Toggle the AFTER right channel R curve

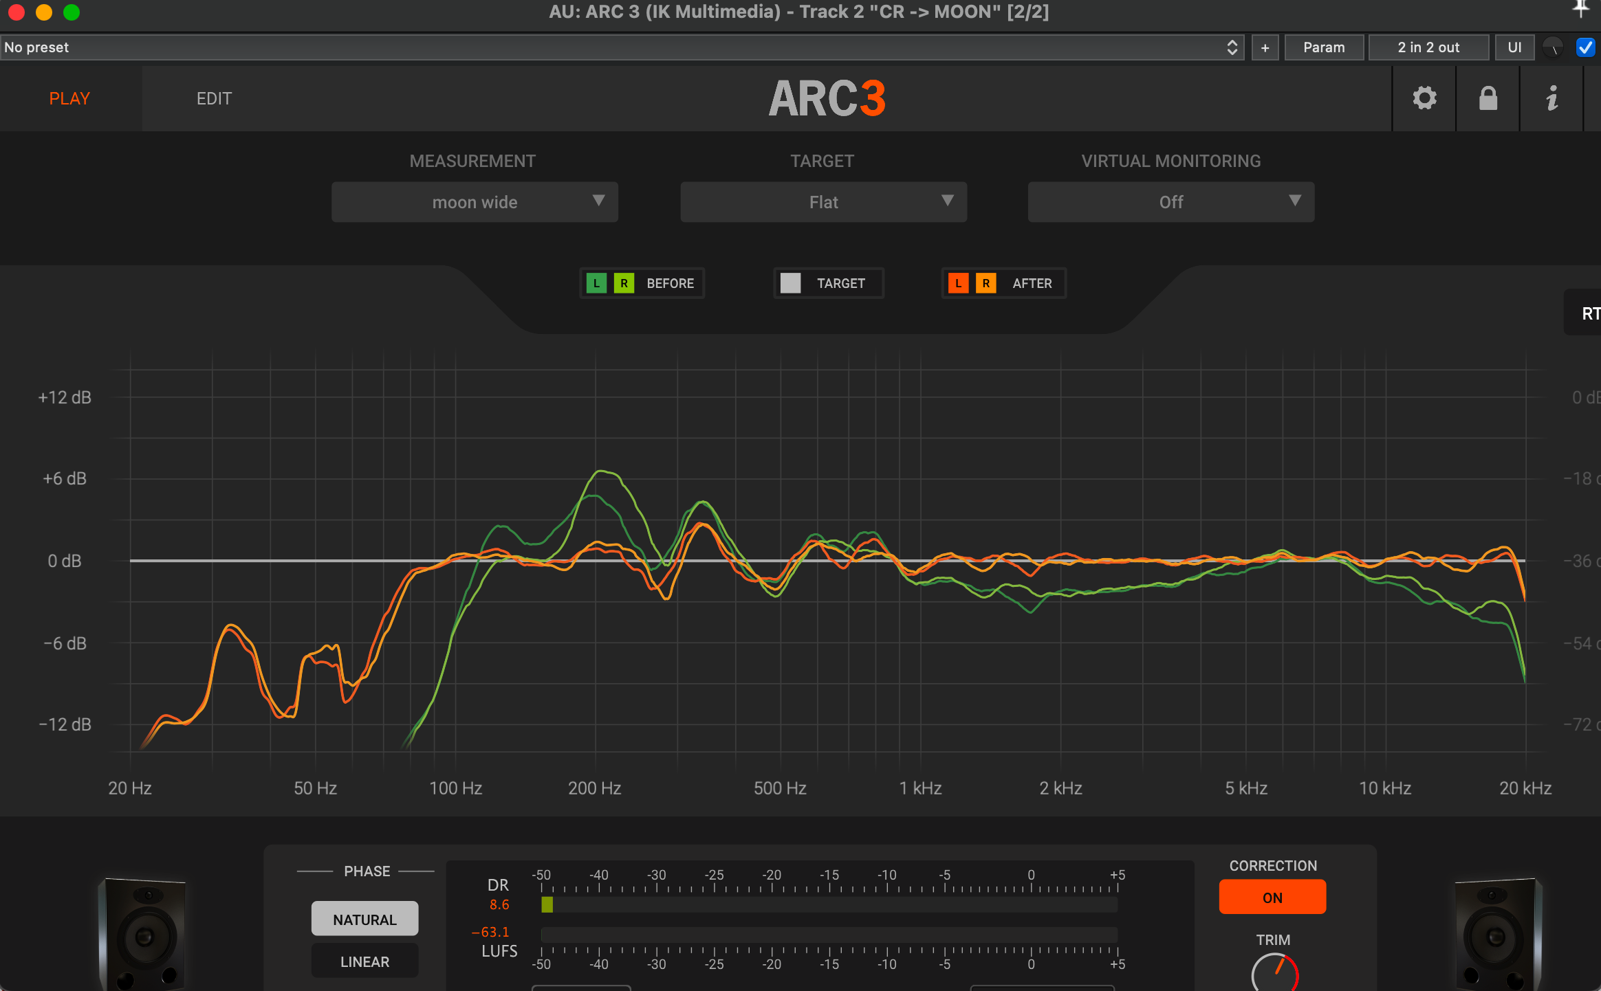coord(985,283)
